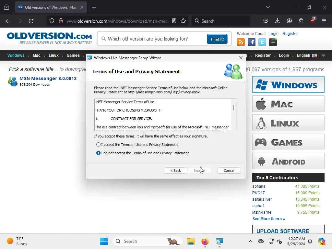Open the Firefox account icon
Image resolution: width=332 pixels, height=249 pixels.
click(289, 21)
